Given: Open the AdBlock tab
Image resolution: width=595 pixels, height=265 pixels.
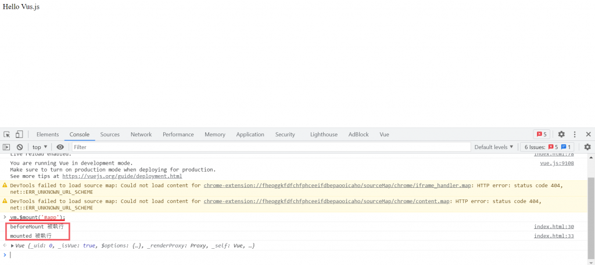Looking at the screenshot, I should [359, 135].
